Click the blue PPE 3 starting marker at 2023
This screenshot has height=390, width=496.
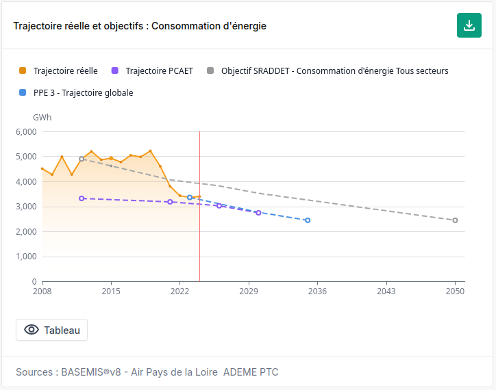(x=190, y=197)
